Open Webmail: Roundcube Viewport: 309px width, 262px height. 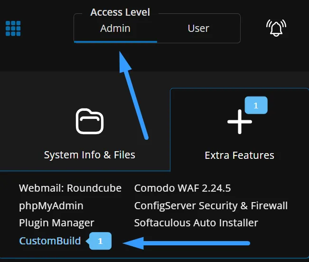point(70,188)
